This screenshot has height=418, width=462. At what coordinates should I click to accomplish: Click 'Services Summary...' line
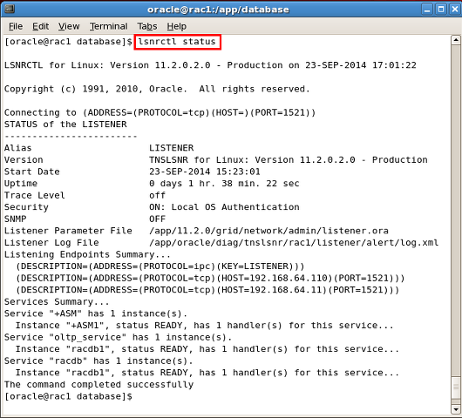(57, 301)
